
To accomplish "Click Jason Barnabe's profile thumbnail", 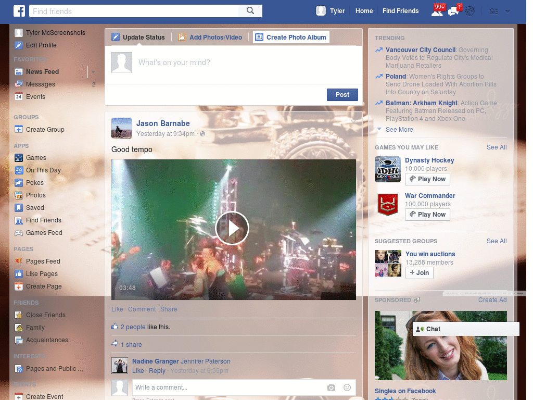I will (122, 128).
